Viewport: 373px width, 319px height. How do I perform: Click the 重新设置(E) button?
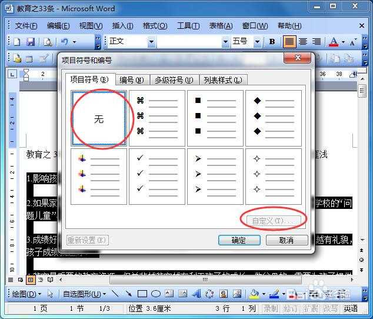[x=87, y=240]
